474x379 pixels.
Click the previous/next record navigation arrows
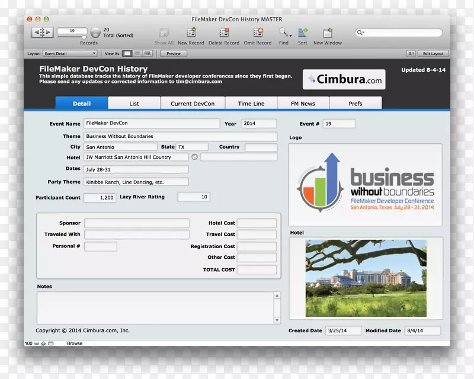click(x=43, y=33)
